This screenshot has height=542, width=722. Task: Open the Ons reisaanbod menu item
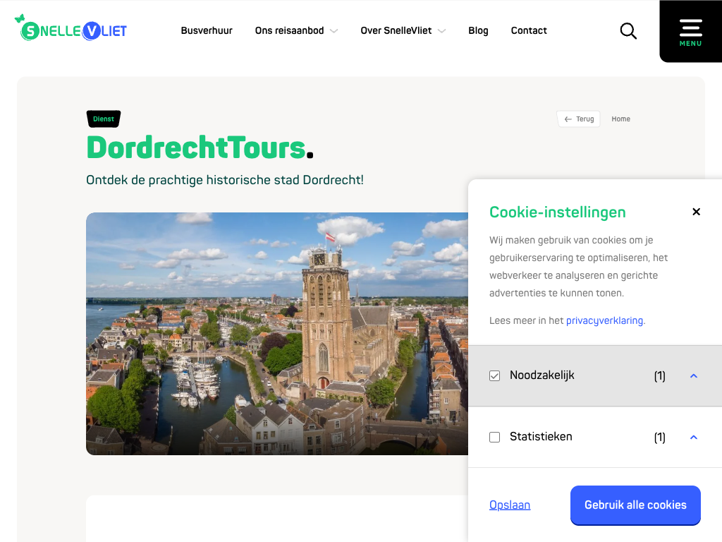pyautogui.click(x=290, y=30)
